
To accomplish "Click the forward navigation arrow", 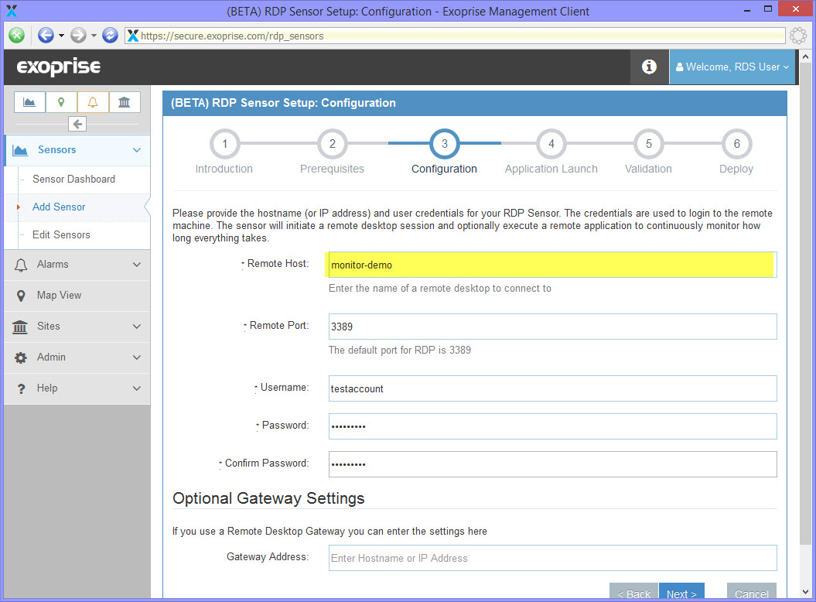I will click(78, 36).
